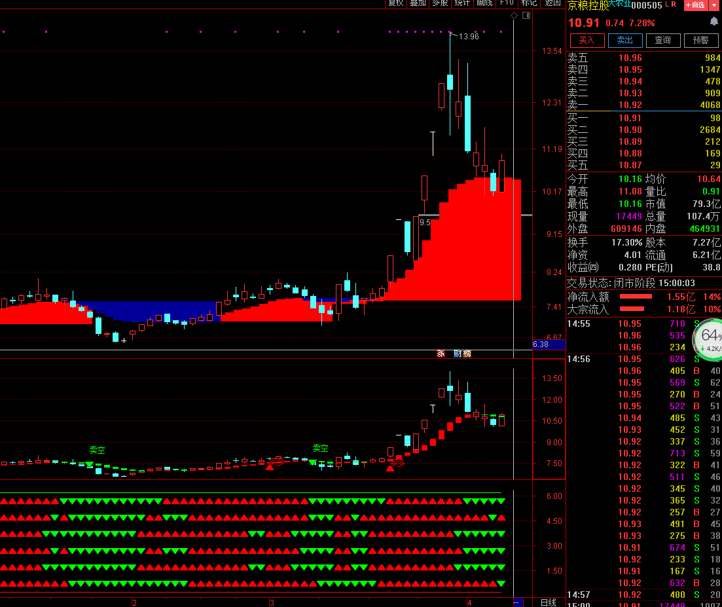
Task: Toggle the side panel layout icon
Action: [526, 16]
